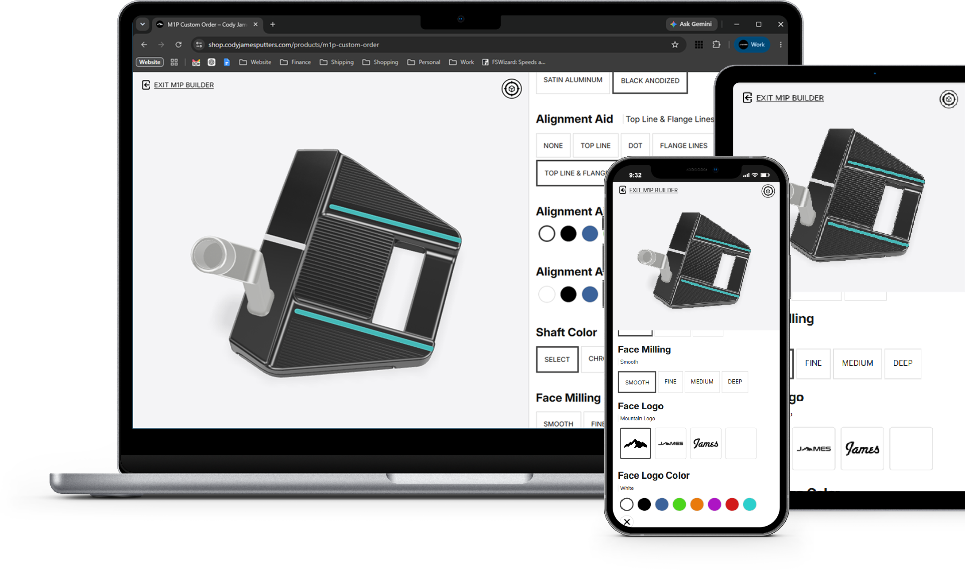Click the 3D view icon on tablet screen

[x=949, y=99]
